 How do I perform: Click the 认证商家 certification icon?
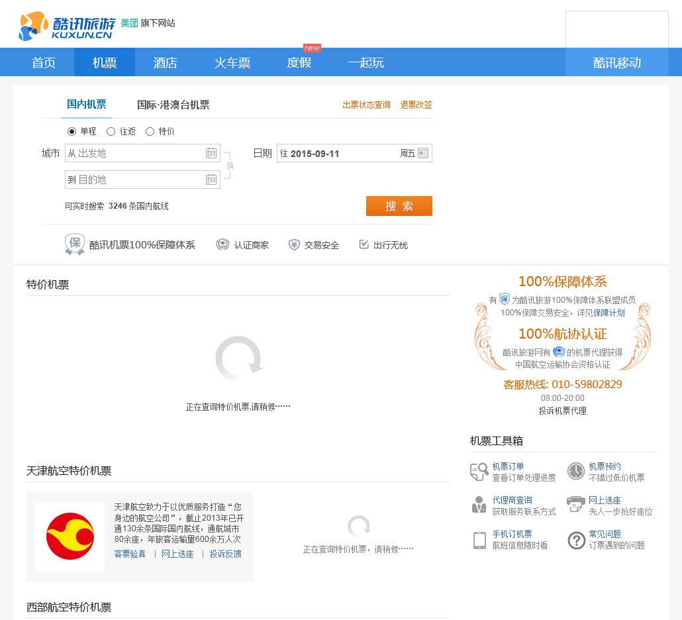222,244
